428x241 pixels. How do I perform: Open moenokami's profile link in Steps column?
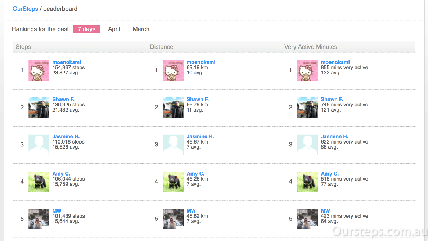pos(67,62)
